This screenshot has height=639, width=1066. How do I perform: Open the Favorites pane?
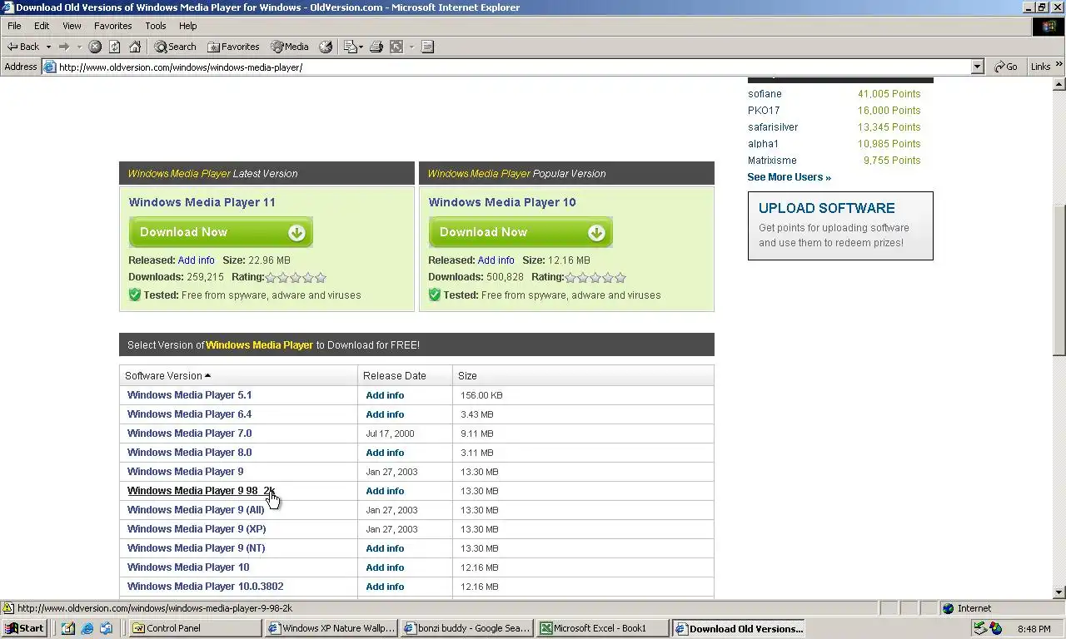coord(233,47)
